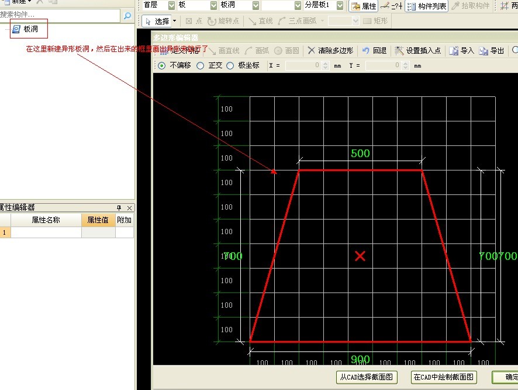Image resolution: width=518 pixels, height=390 pixels.
Task: Click the X offset input field
Action: click(x=303, y=65)
